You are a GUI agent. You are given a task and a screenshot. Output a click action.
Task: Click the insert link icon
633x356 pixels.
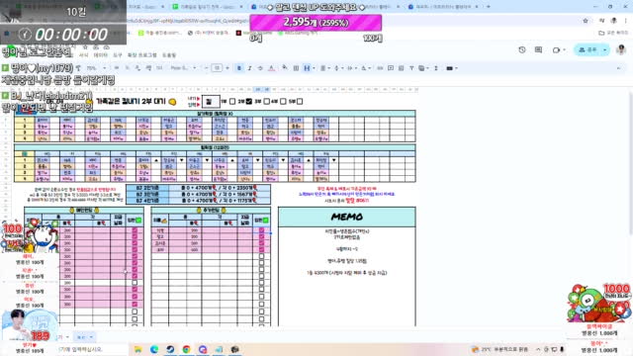point(380,68)
